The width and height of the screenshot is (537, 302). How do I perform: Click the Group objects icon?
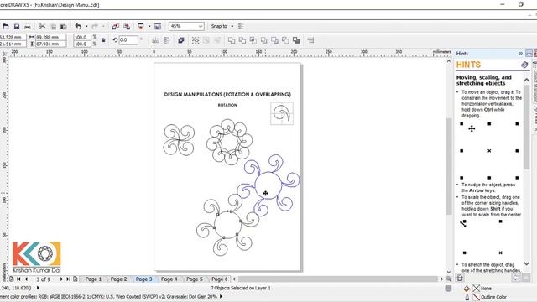[x=196, y=40]
